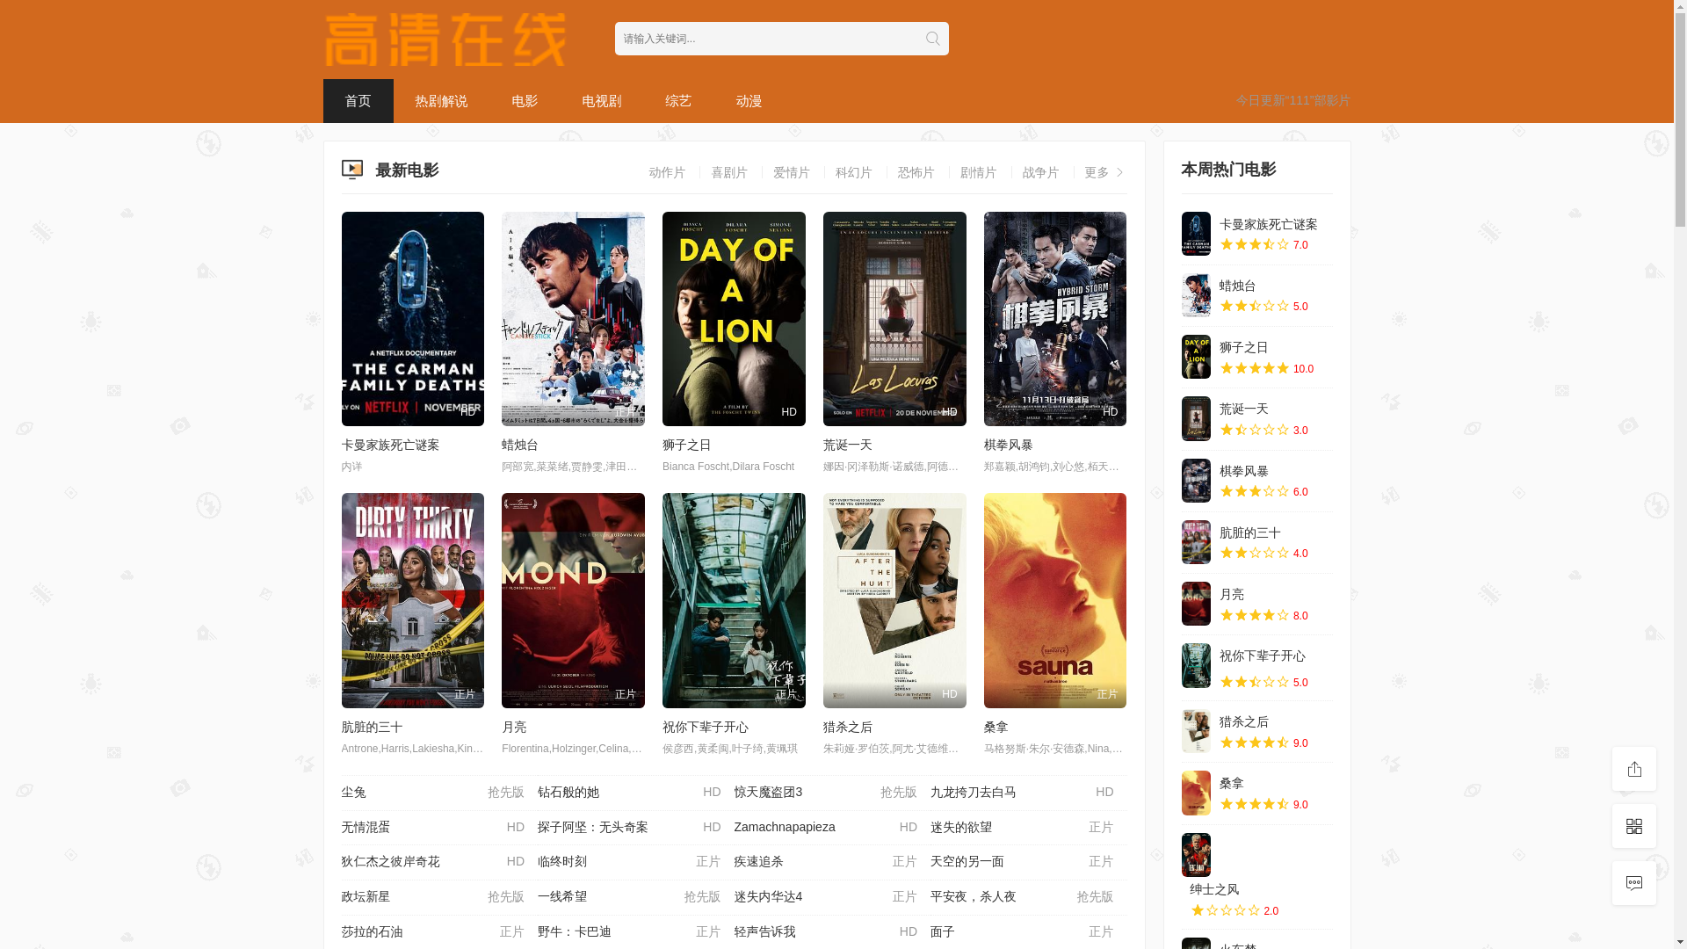
Task: Open the Mond movie poster
Action: [x=573, y=600]
